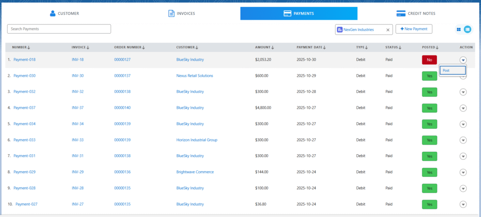481x217 pixels.
Task: Toggle the Yes posted badge for Payment-032
Action: click(429, 92)
